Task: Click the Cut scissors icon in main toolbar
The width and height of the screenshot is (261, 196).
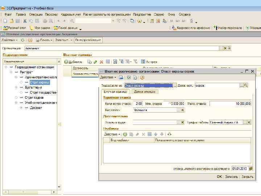Action: coord(25,21)
